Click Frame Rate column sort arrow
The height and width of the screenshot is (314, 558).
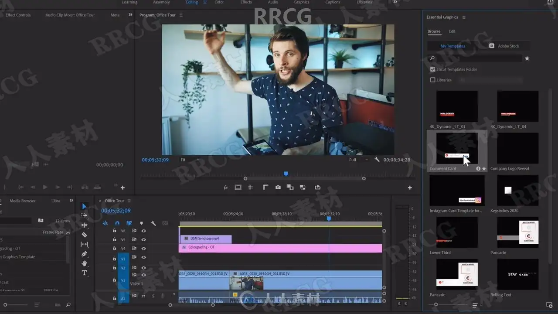coord(68,232)
